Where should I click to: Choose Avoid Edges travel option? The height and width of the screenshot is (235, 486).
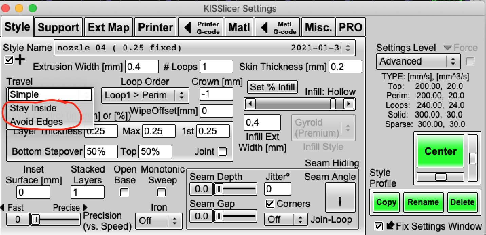point(37,122)
